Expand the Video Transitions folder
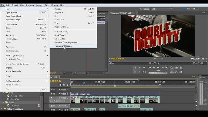The height and width of the screenshot is (117, 208). pyautogui.click(x=2, y=109)
